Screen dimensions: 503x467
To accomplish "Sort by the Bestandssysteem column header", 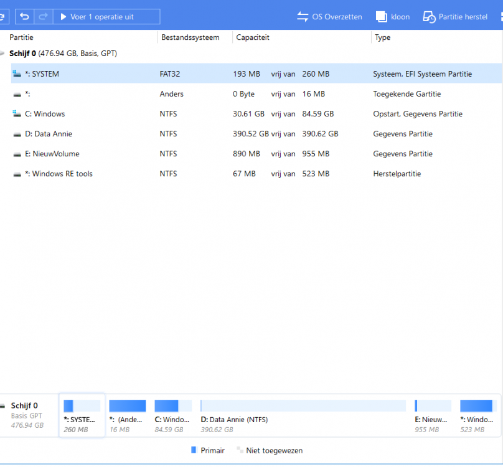I will [x=190, y=37].
